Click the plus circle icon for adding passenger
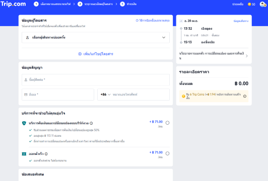 [80, 54]
